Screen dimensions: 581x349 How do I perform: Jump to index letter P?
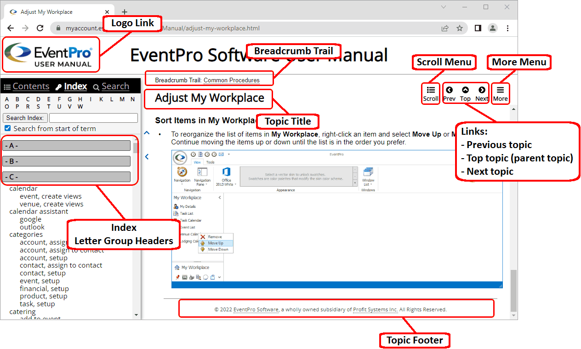point(17,107)
